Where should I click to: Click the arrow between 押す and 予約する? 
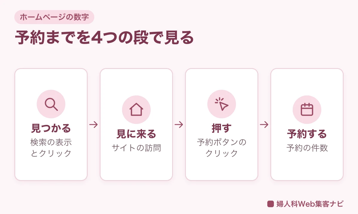click(x=264, y=125)
